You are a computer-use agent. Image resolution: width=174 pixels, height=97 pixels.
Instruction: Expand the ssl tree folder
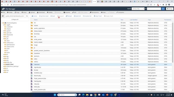pyautogui.click(x=4, y=68)
